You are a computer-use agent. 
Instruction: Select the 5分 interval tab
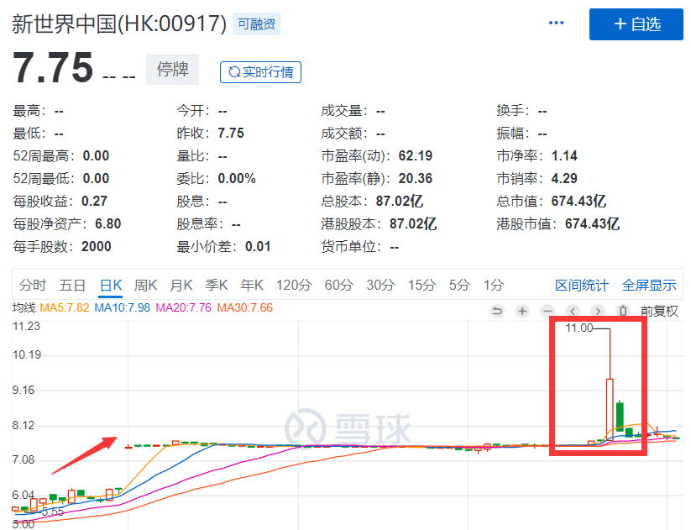click(459, 286)
